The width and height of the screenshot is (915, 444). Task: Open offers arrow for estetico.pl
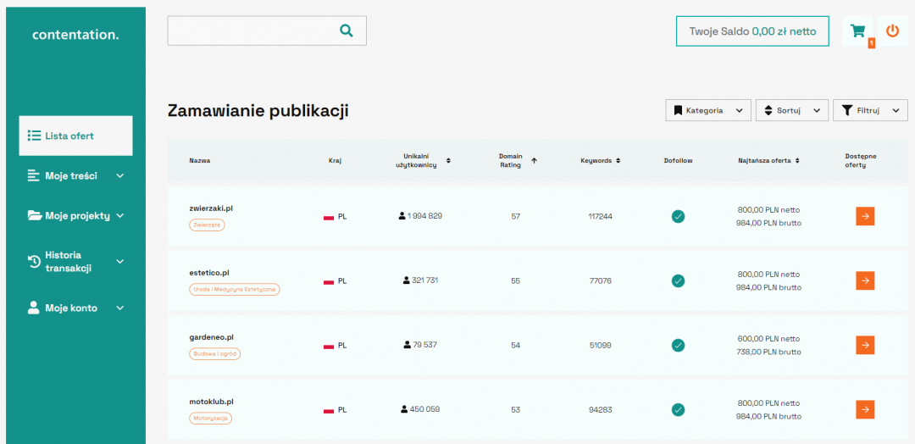tap(864, 280)
